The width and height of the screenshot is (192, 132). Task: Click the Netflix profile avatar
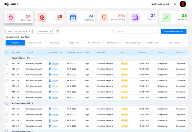183,4
